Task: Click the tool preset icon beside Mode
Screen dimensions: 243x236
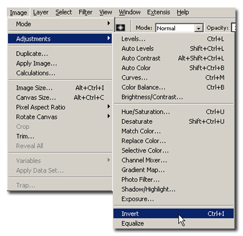Action: 120,27
